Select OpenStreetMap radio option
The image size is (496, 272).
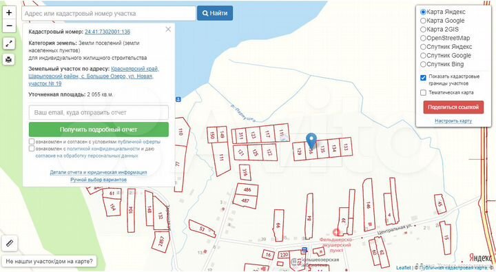(x=423, y=38)
